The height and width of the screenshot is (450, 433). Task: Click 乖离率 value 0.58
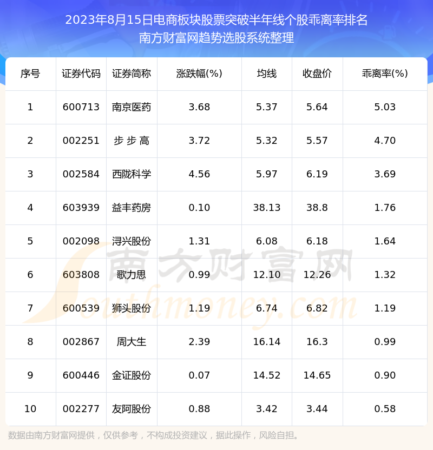click(x=385, y=409)
